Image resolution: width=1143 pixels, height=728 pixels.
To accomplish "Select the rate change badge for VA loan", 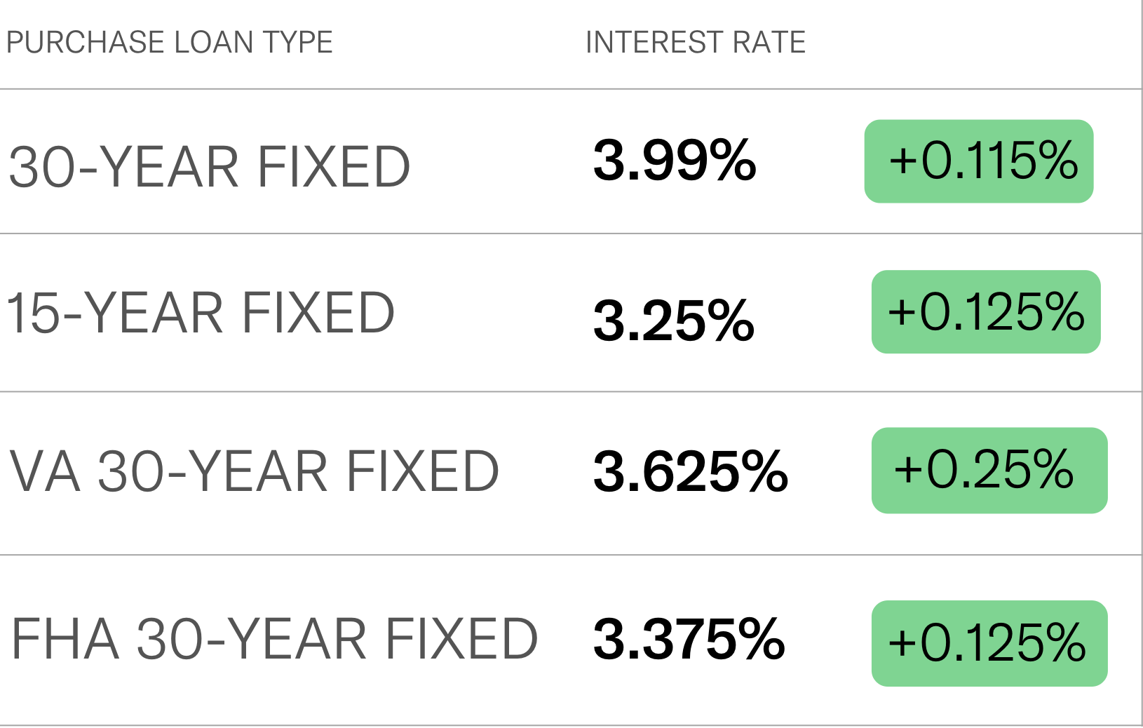I will 989,470.
